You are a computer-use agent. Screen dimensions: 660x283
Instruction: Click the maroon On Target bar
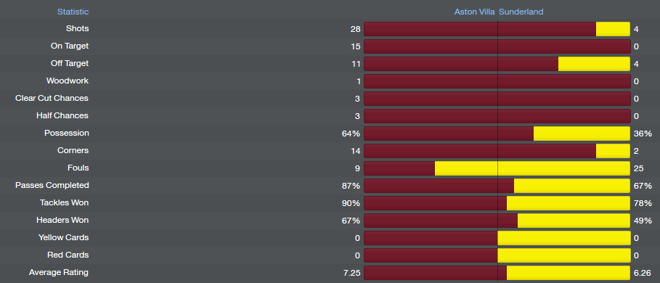(497, 46)
